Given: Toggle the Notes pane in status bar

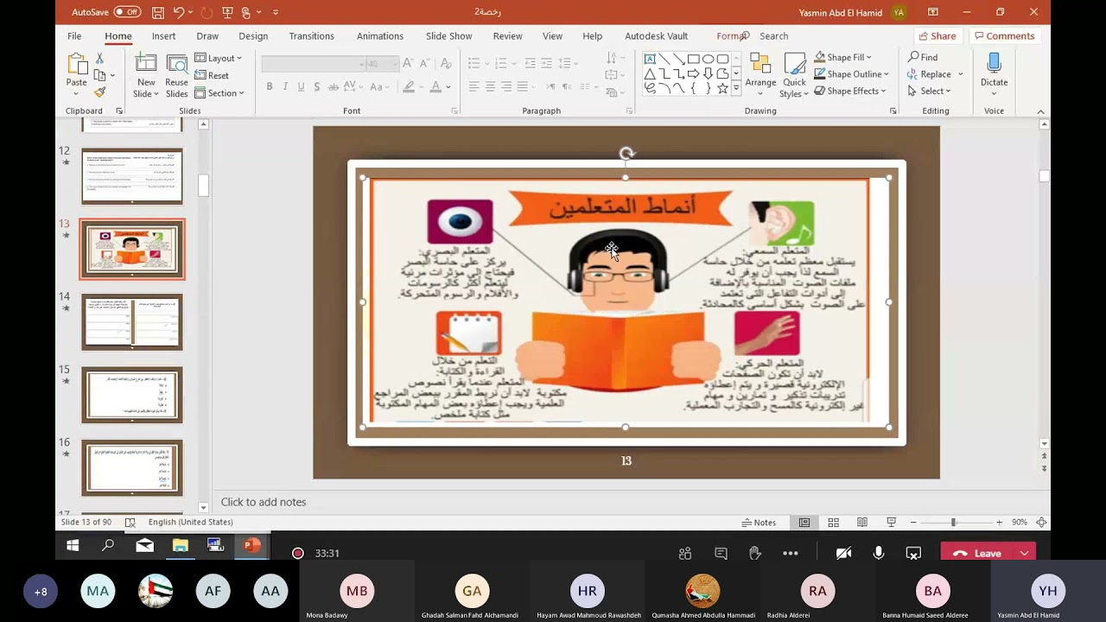Looking at the screenshot, I should click(760, 523).
